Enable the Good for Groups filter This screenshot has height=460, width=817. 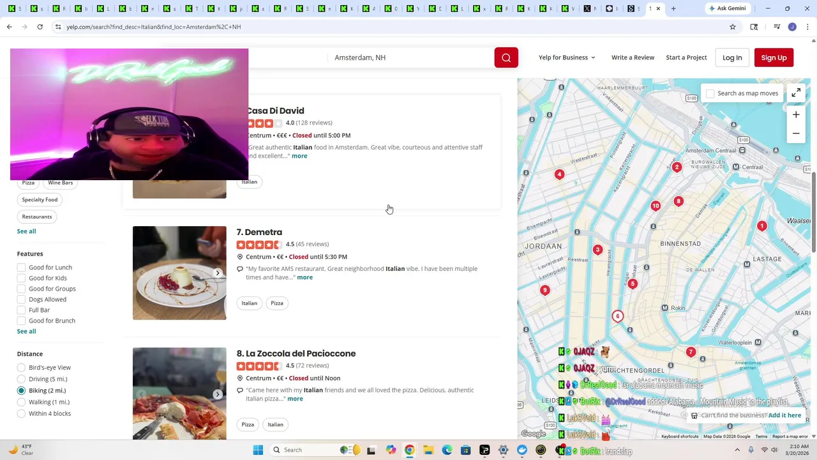(x=21, y=289)
